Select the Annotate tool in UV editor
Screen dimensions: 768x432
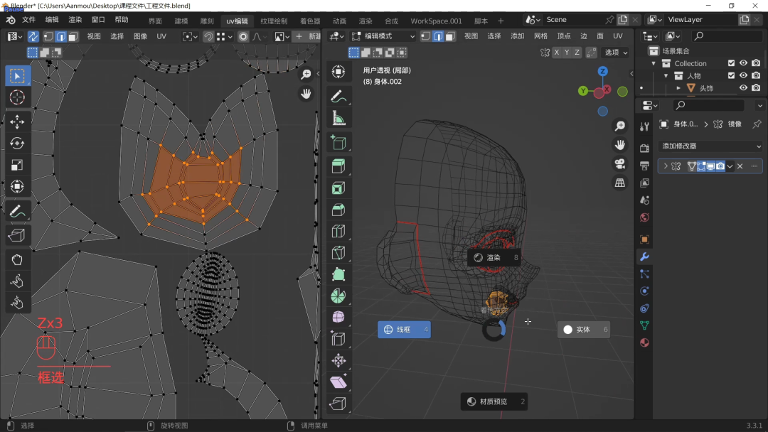click(x=17, y=211)
